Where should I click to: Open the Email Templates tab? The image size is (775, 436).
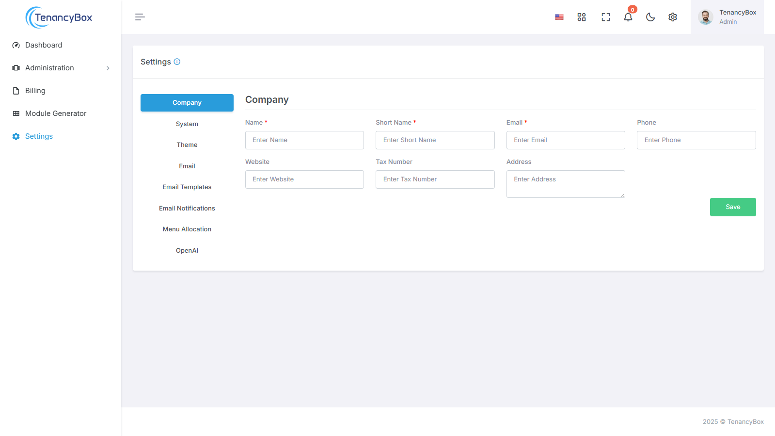coord(187,187)
